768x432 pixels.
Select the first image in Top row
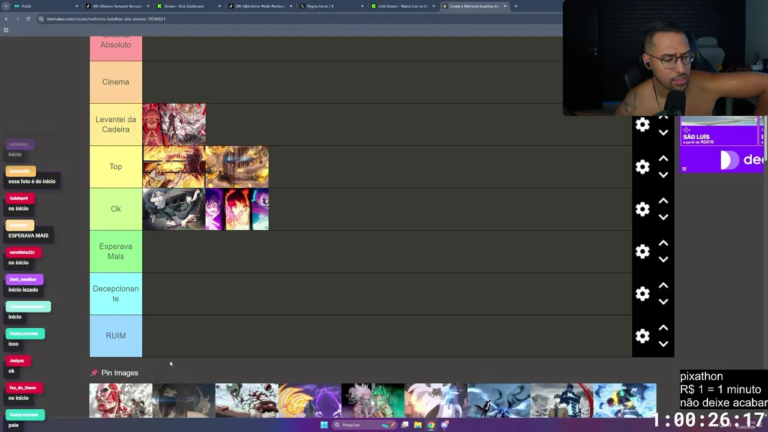pyautogui.click(x=174, y=167)
